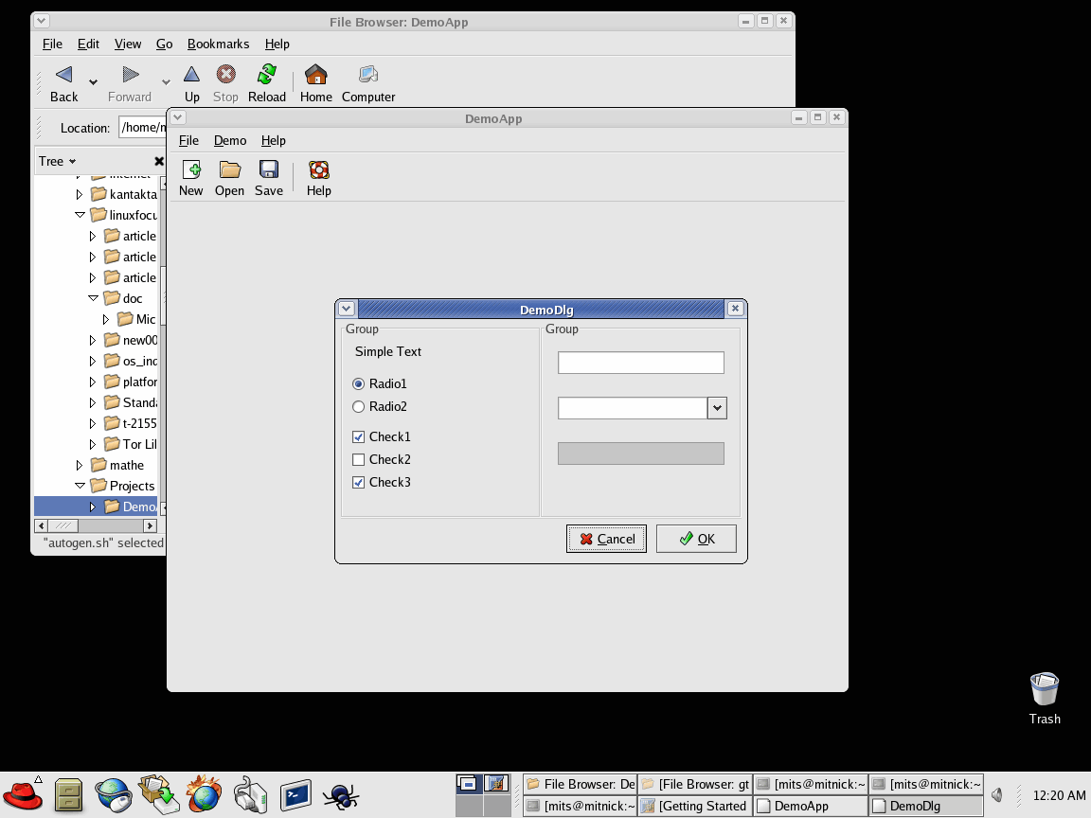Collapse the Projects folder in tree
1091x818 pixels.
tap(80, 486)
